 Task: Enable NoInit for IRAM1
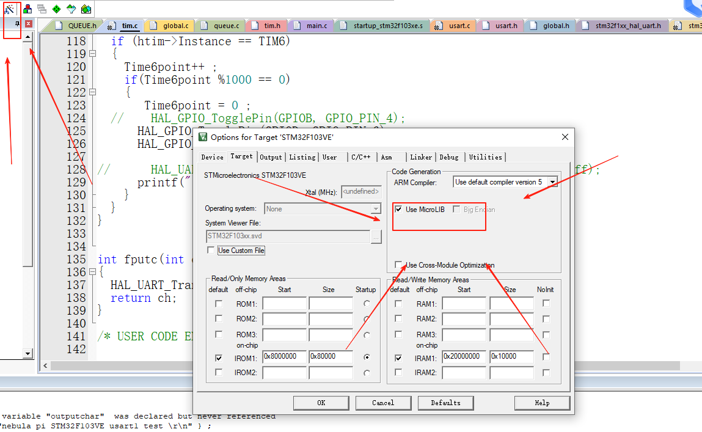tap(546, 357)
